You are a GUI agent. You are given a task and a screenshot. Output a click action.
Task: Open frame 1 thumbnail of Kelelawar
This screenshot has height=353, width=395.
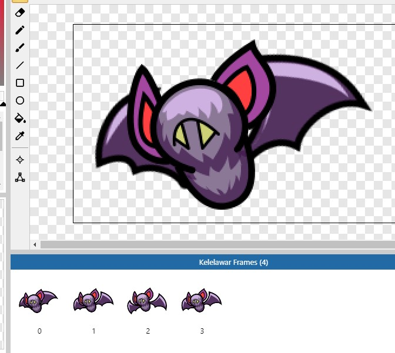pyautogui.click(x=93, y=301)
